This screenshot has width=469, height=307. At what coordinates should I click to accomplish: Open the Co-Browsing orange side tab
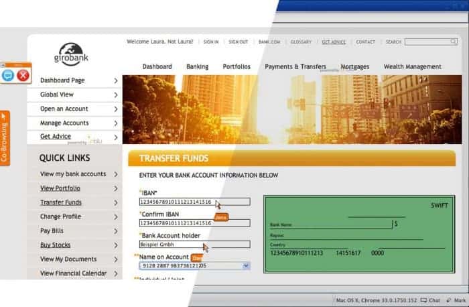tap(5, 138)
